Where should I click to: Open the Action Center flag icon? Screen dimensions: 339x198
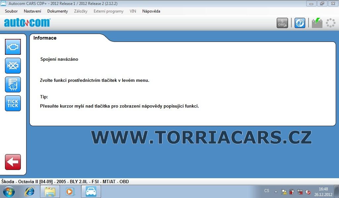coord(284,191)
